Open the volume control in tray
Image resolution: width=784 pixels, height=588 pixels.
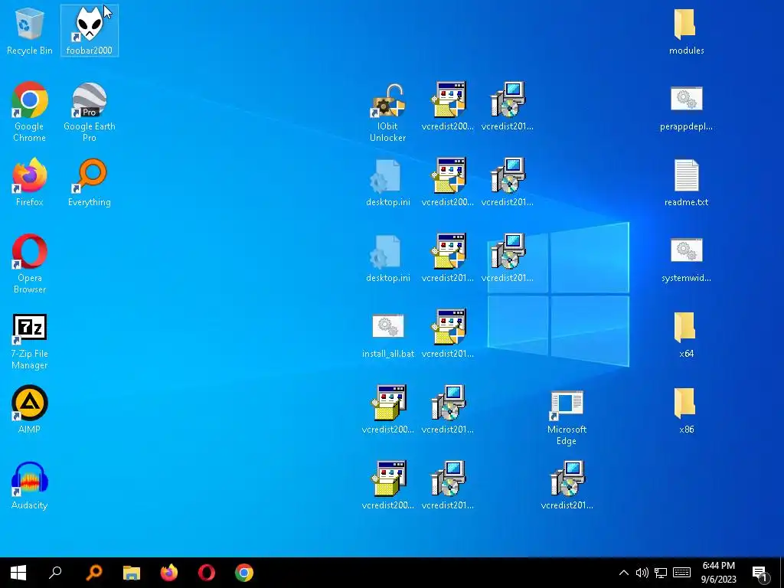(x=642, y=573)
